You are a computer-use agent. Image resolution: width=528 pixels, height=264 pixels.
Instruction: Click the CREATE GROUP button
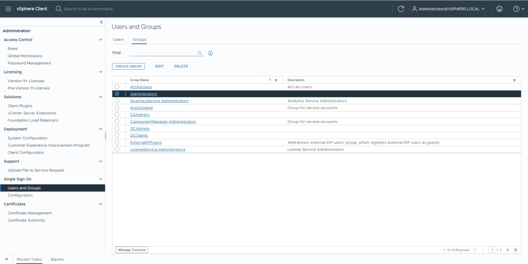click(x=129, y=66)
